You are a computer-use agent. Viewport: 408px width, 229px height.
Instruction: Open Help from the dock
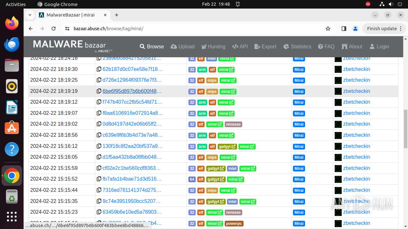coord(12,149)
